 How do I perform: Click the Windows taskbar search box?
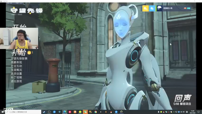click(x=23, y=112)
